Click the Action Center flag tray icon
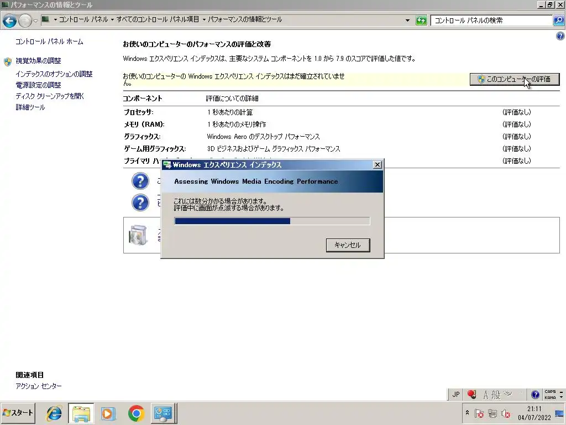 click(479, 413)
